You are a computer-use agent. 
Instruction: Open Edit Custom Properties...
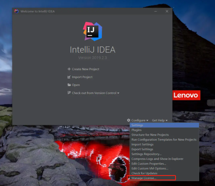(164, 164)
